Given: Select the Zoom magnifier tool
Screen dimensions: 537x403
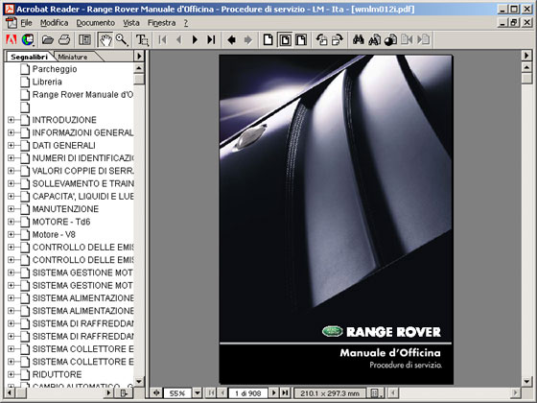Looking at the screenshot, I should click(x=122, y=39).
